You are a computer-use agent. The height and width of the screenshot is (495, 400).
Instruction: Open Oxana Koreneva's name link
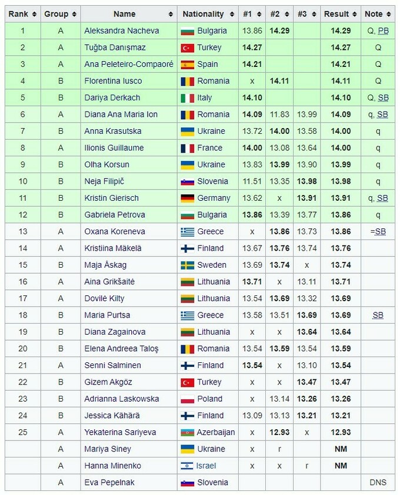115,231
